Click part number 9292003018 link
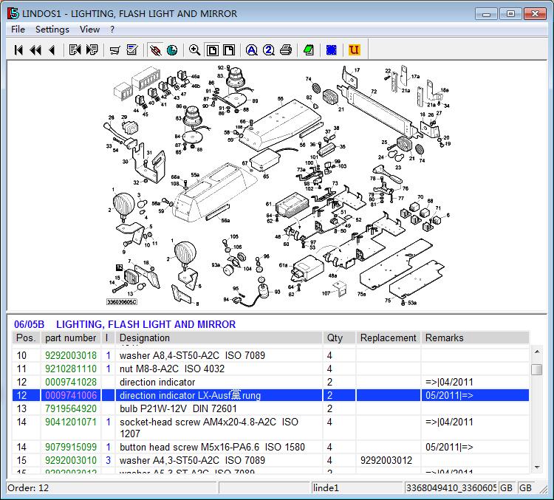The height and width of the screenshot is (500, 554). (x=70, y=355)
